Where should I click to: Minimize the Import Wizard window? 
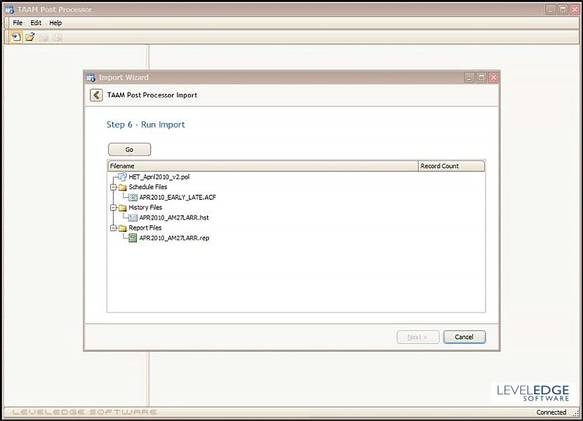pyautogui.click(x=469, y=77)
